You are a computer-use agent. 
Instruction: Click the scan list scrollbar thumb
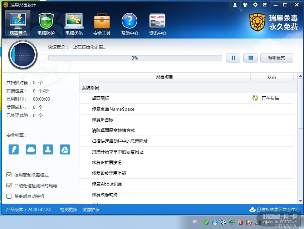[x=300, y=104]
